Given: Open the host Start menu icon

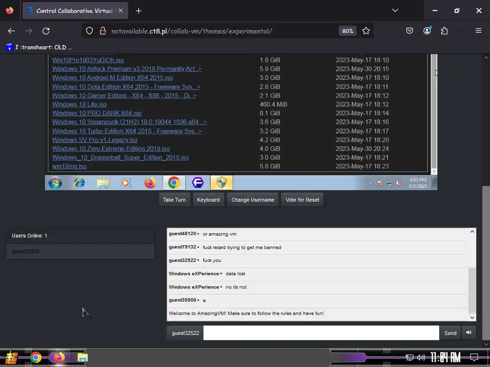Looking at the screenshot, I should coord(11,357).
